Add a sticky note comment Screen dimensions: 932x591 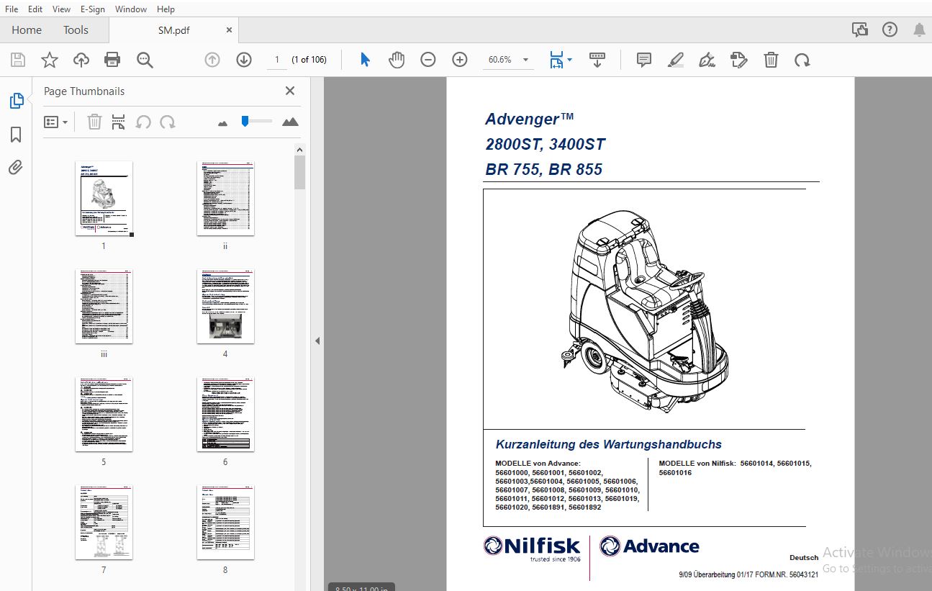[x=644, y=60]
